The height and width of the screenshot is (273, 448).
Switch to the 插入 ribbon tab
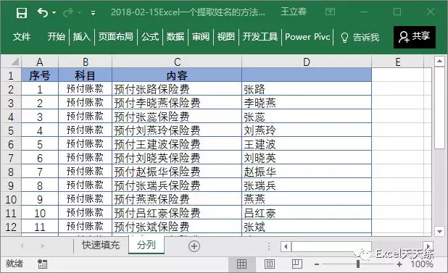click(x=82, y=36)
